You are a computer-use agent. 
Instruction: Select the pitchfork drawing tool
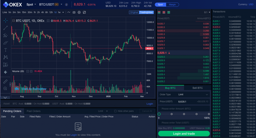[5, 35]
